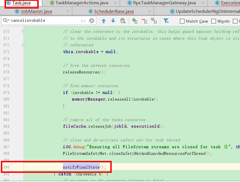Click the TaskManagerActions interface file icon
Screen dimensions: 240x182
coord(52,3)
